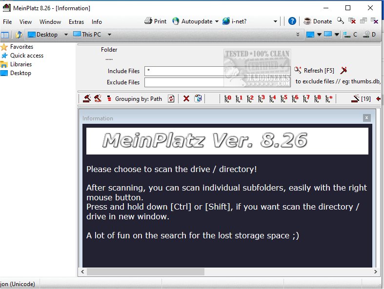Image resolution: width=384 pixels, height=289 pixels.
Task: Close the Information panel
Action: [x=366, y=118]
